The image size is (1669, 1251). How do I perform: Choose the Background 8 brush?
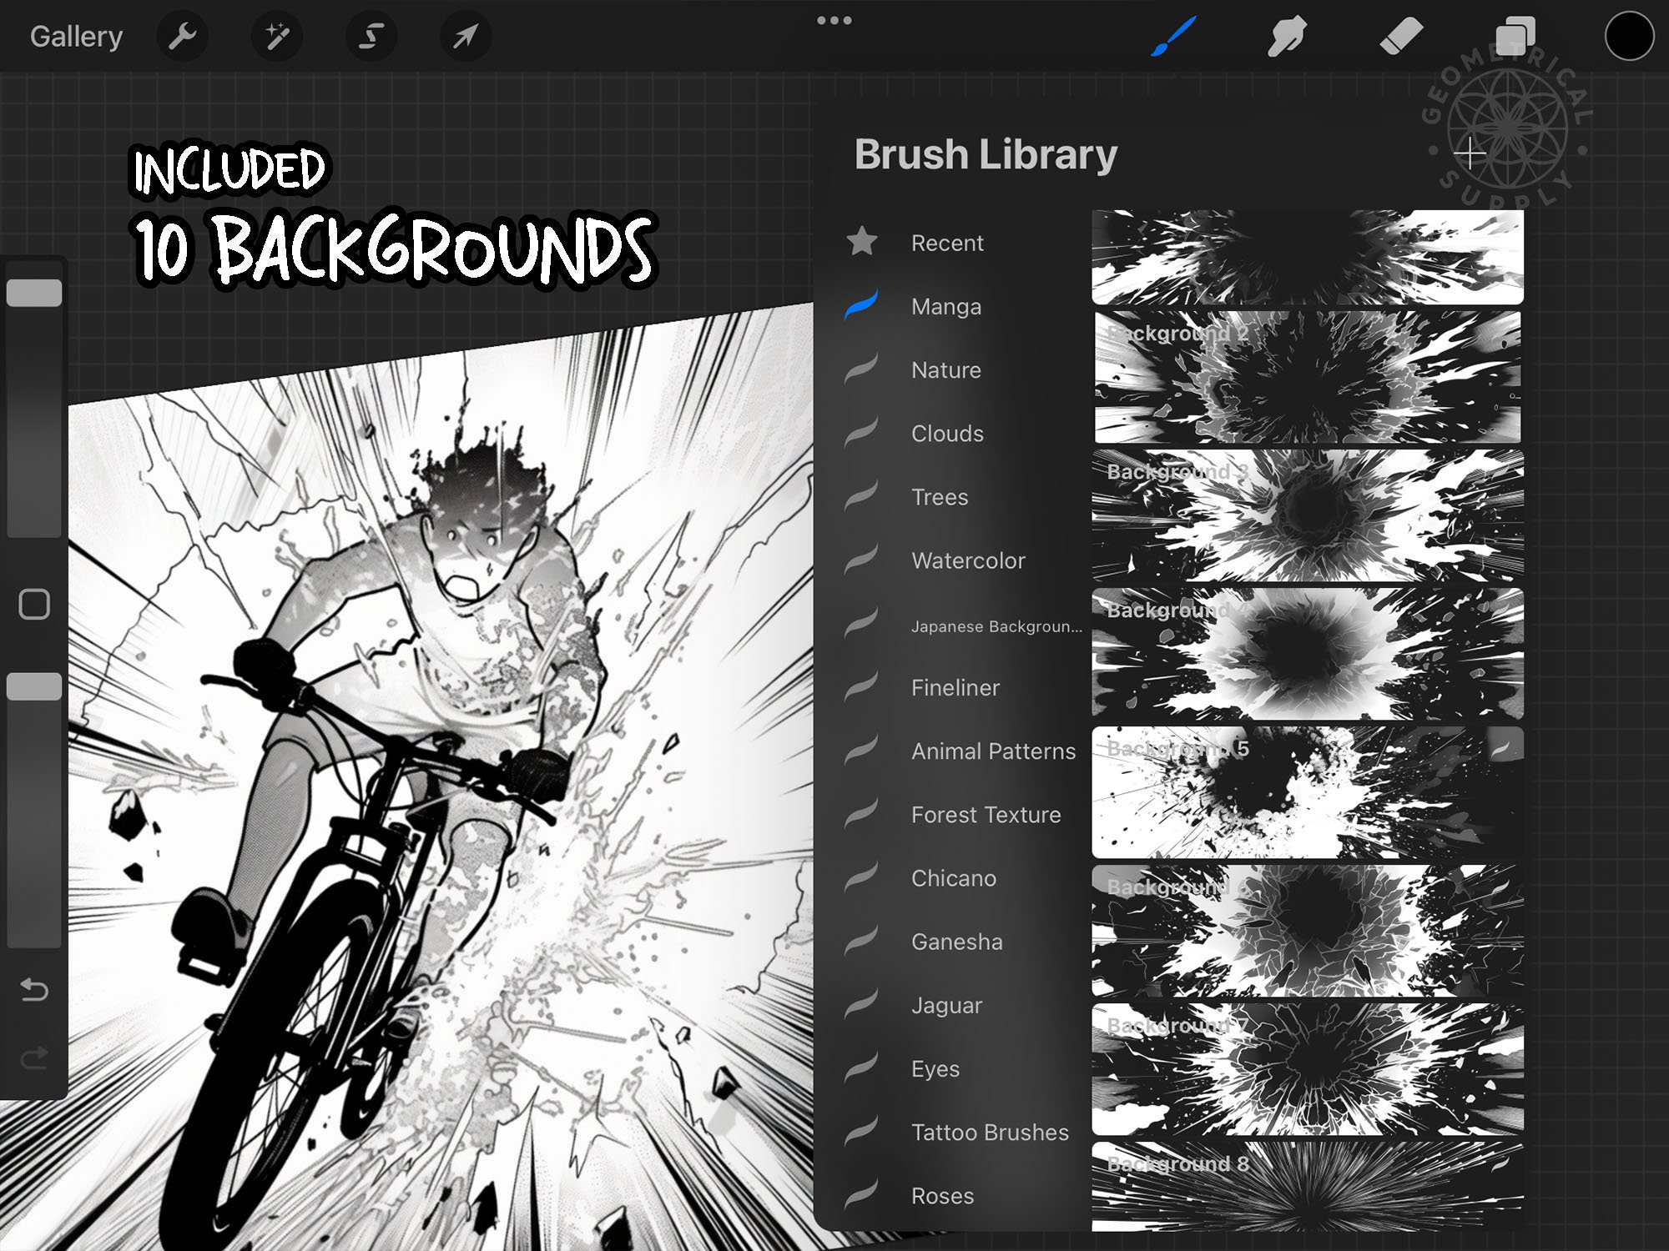coord(1308,1187)
